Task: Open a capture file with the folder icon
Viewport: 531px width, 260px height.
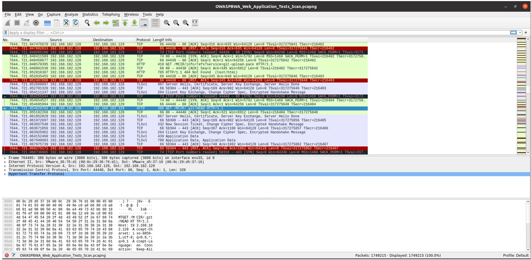Action: (47, 23)
